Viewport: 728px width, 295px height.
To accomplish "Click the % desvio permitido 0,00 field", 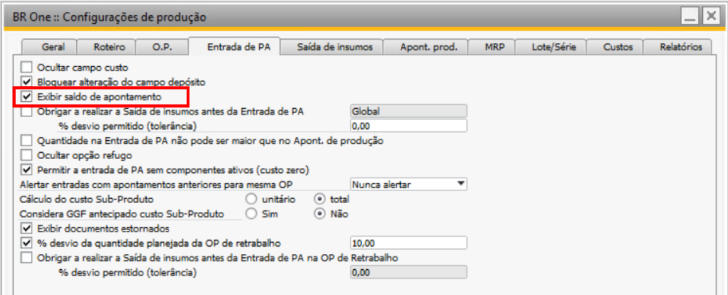I will tap(407, 126).
